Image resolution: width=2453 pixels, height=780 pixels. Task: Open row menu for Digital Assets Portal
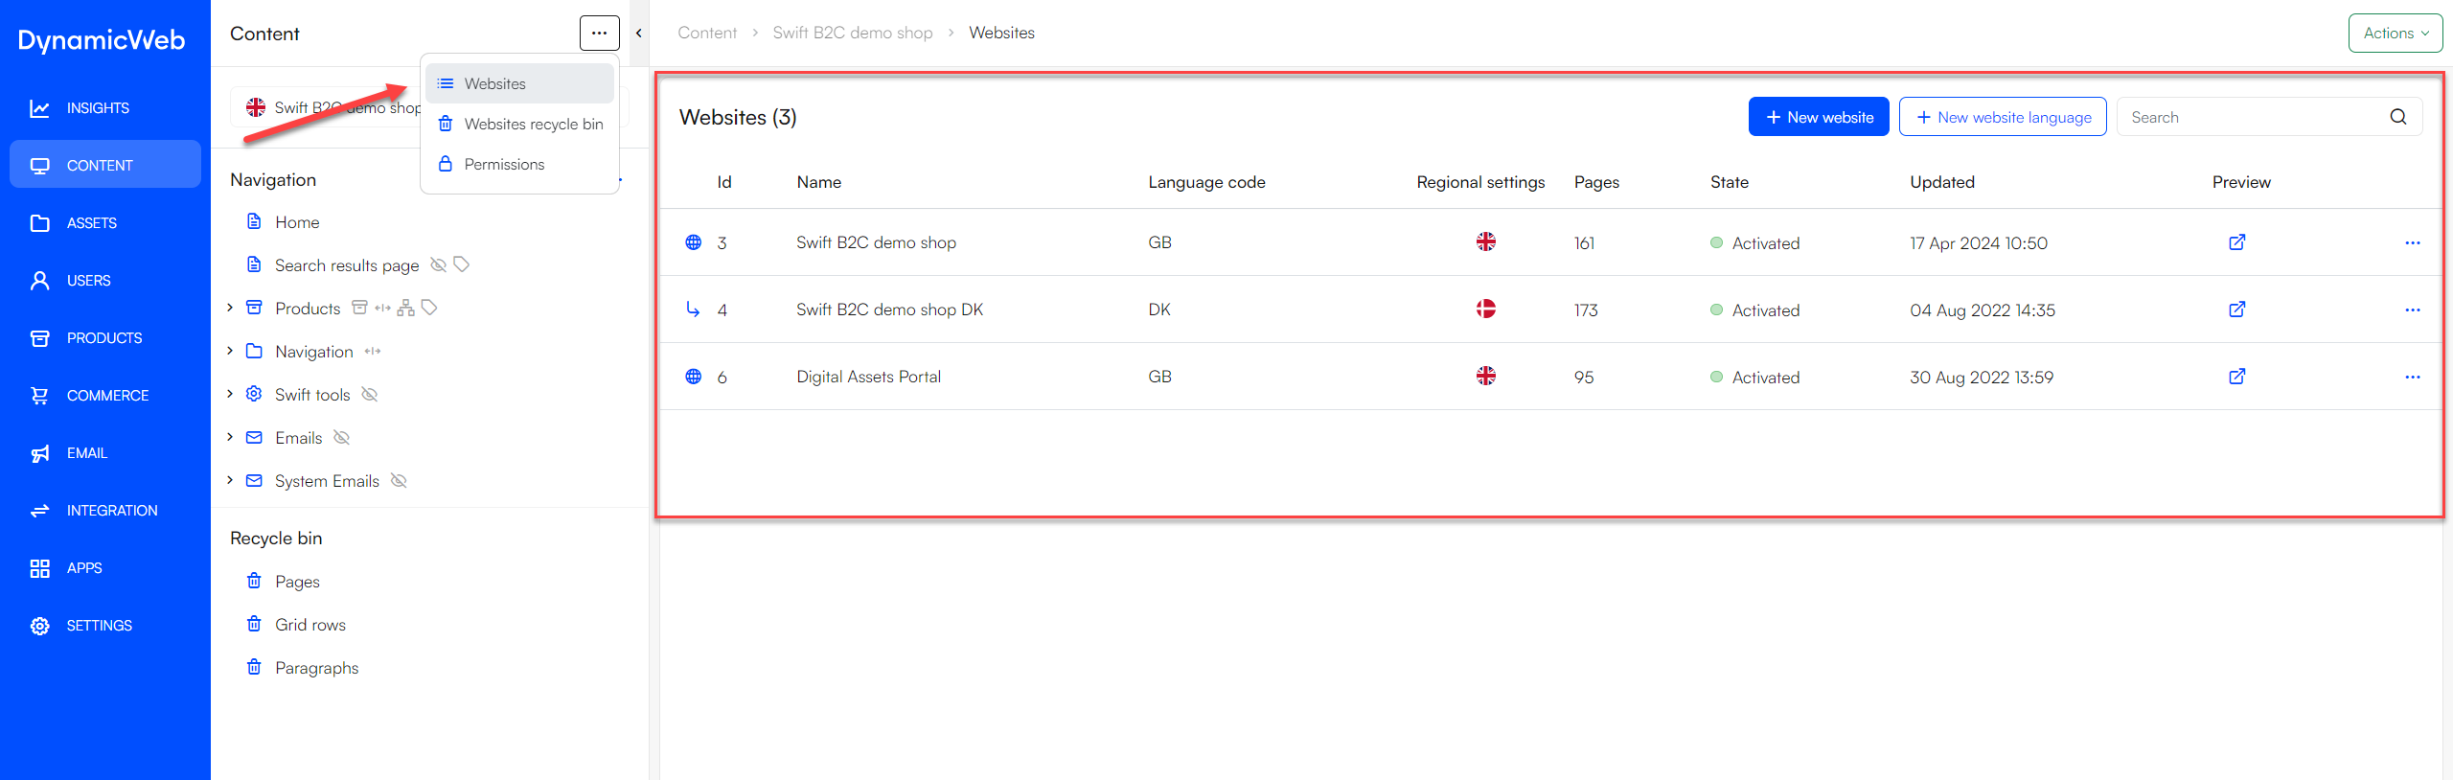[2412, 377]
